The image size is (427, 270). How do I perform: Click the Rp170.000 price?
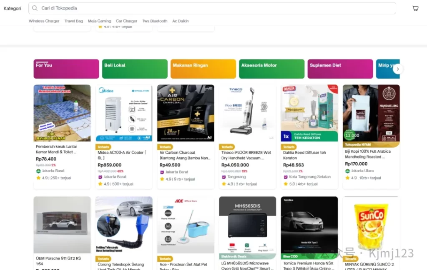coord(356,164)
